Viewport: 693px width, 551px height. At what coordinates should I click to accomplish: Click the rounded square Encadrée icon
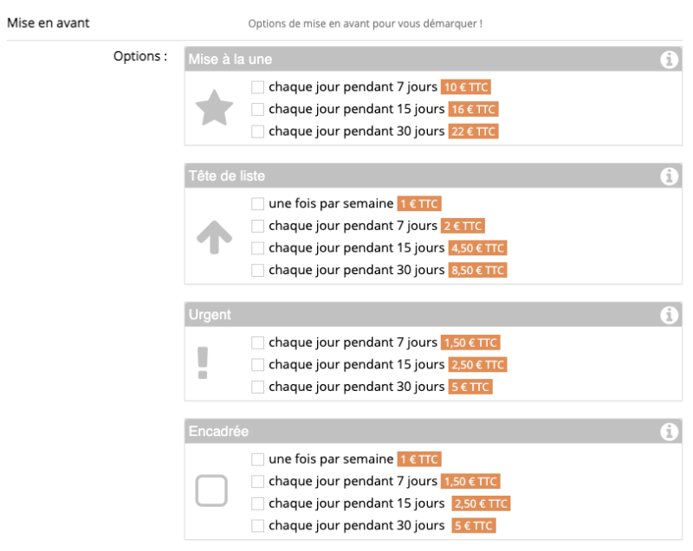point(211,491)
